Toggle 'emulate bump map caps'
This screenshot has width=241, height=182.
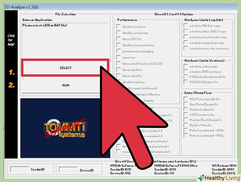[x=186, y=43]
